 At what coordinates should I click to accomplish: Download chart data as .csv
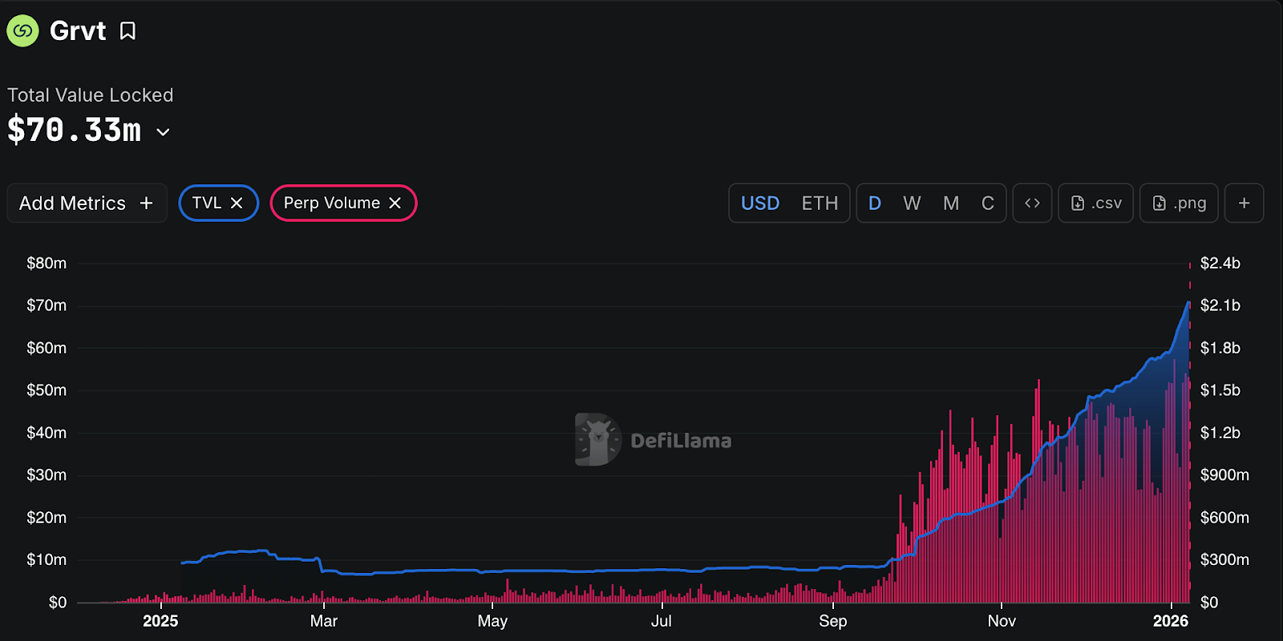point(1096,204)
